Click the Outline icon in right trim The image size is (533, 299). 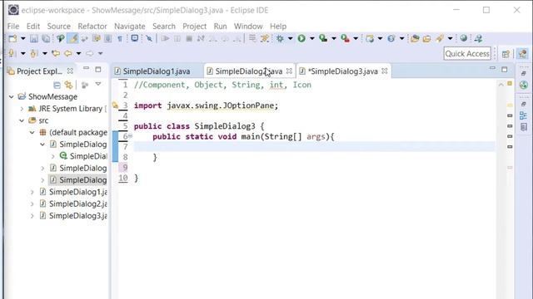point(524,116)
